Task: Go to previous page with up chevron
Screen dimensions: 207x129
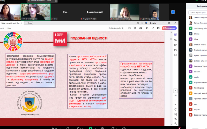Action: click(x=175, y=100)
